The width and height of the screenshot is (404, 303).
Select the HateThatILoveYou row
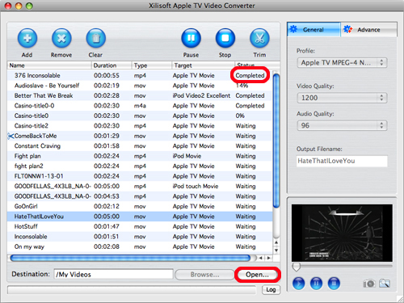(x=140, y=217)
